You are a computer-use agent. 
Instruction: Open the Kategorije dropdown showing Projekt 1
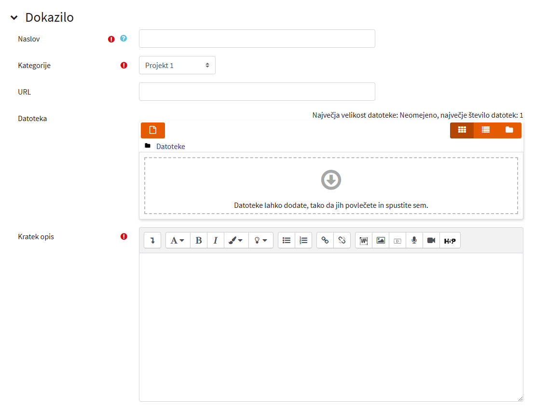[177, 66]
